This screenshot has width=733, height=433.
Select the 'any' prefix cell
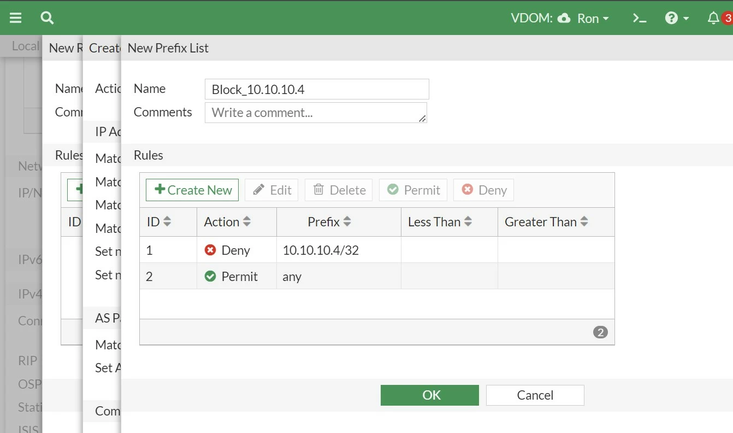[339, 276]
